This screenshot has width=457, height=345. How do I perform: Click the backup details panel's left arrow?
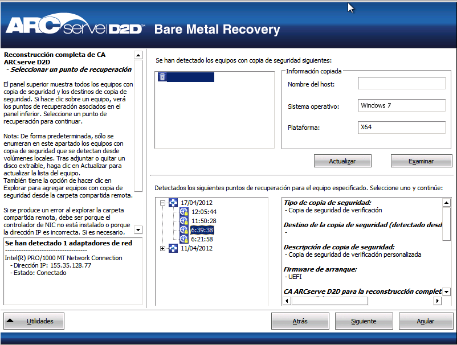coord(287,301)
